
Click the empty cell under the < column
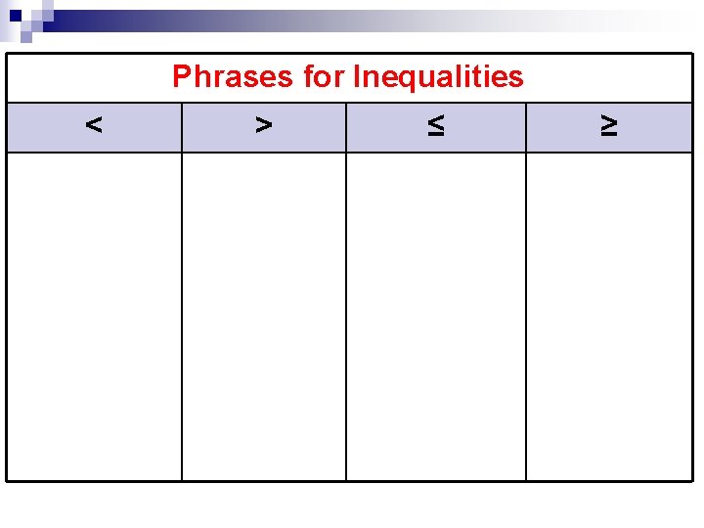pos(94,317)
